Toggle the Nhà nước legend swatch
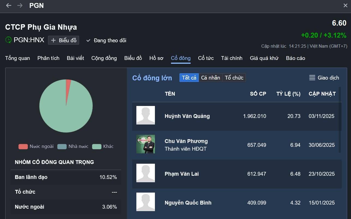The width and height of the screenshot is (351, 219). click(x=62, y=147)
